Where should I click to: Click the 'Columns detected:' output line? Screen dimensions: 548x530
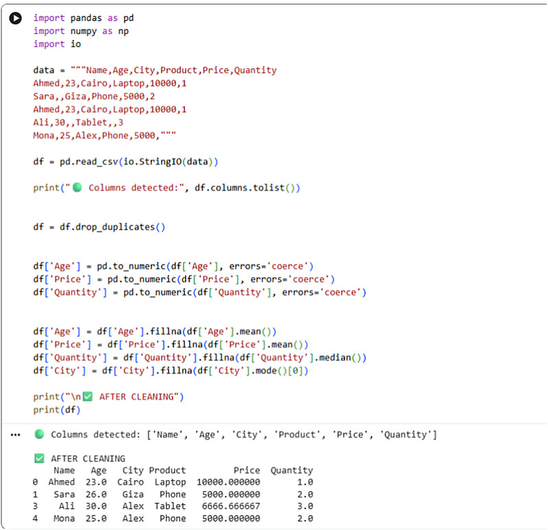236,435
